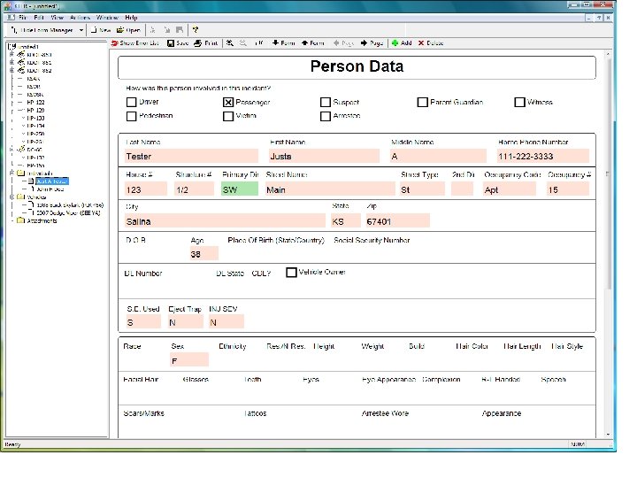637x478 pixels.
Task: Click the right-arrow next Page button
Action: click(x=372, y=42)
